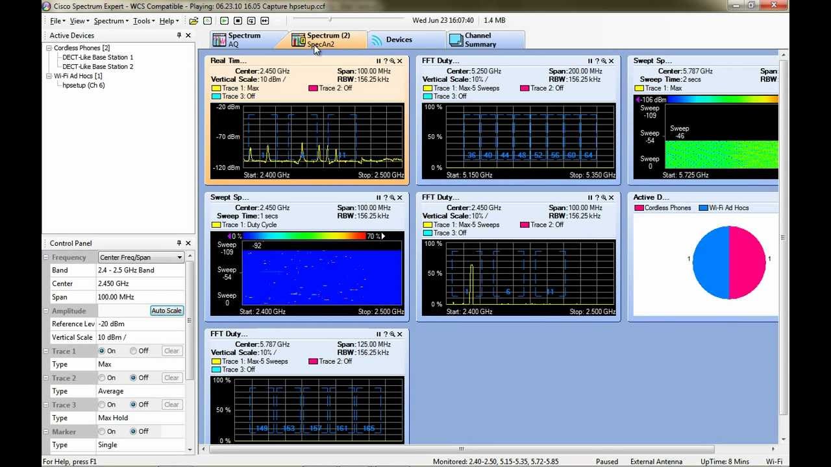Click Real Time Trace 1 yellow swatch
Screen dimensions: 831x467
216,88
